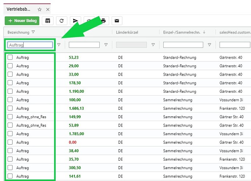Viewport: 251px width, 181px height.
Task: Select the Vertriebsb... tab
Action: [19, 9]
